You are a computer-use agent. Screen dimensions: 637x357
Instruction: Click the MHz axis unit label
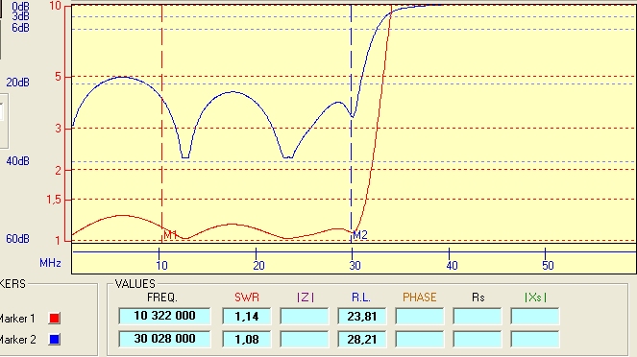(x=50, y=263)
